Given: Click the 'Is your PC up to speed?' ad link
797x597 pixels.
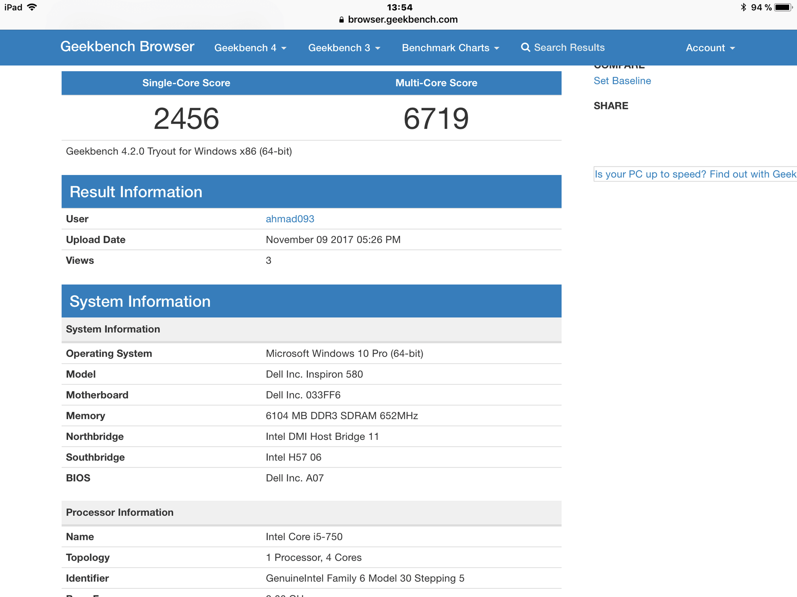Looking at the screenshot, I should tap(695, 174).
